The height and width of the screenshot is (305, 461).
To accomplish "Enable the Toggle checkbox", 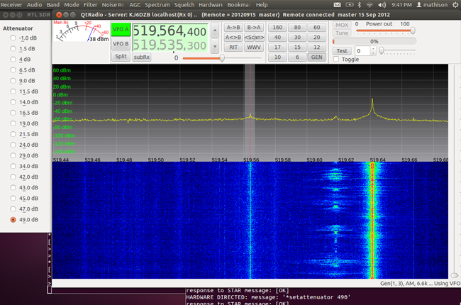I will point(336,60).
